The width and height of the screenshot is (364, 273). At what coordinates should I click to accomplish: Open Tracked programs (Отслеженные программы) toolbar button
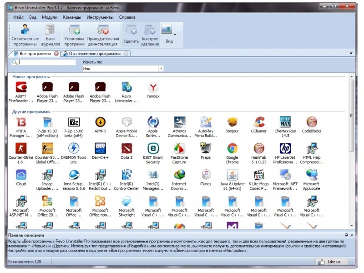[25, 35]
